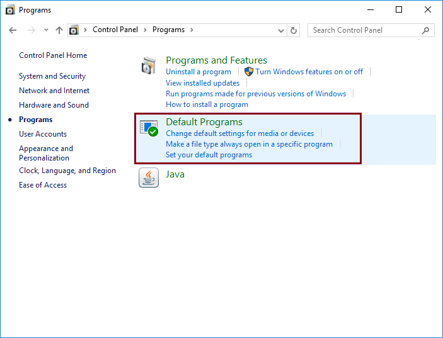The height and width of the screenshot is (338, 443).
Task: Expand chevron after Control Panel breadcrumb
Action: click(145, 30)
